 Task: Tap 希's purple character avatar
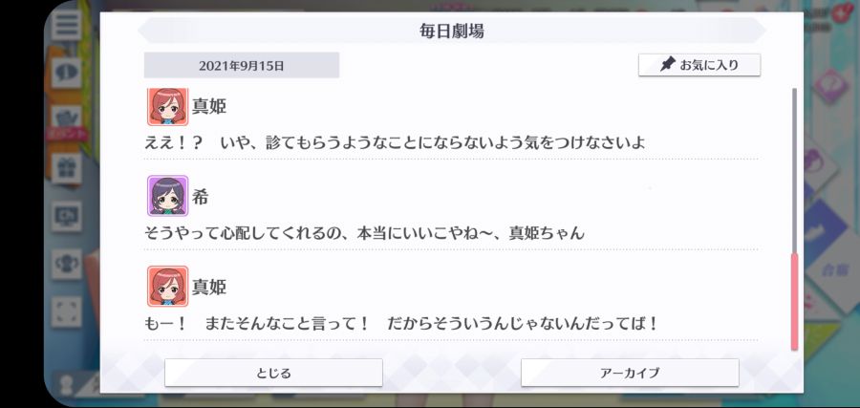(168, 196)
